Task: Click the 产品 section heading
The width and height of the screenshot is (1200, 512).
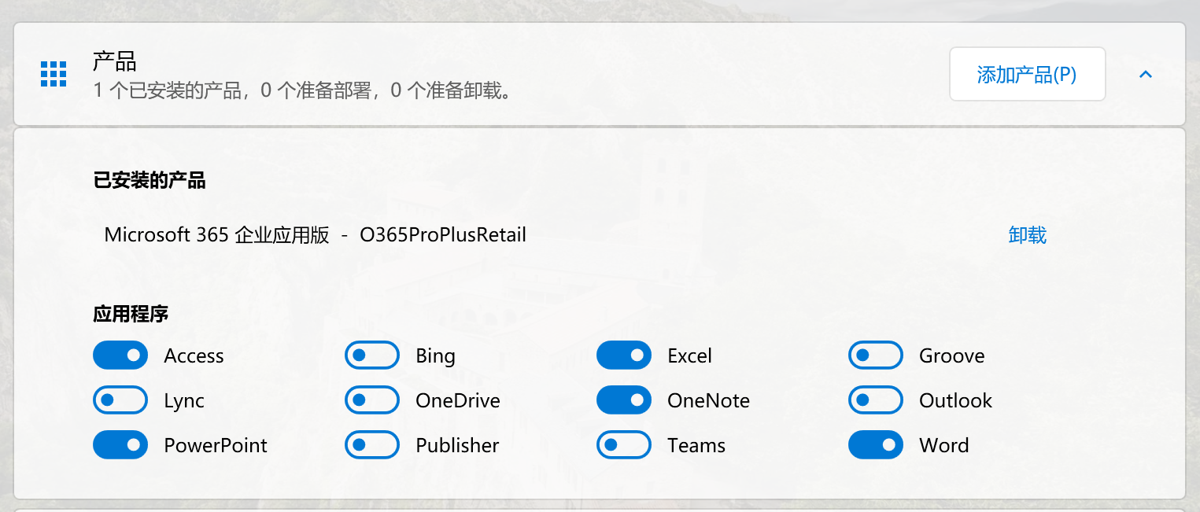Action: click(x=115, y=61)
